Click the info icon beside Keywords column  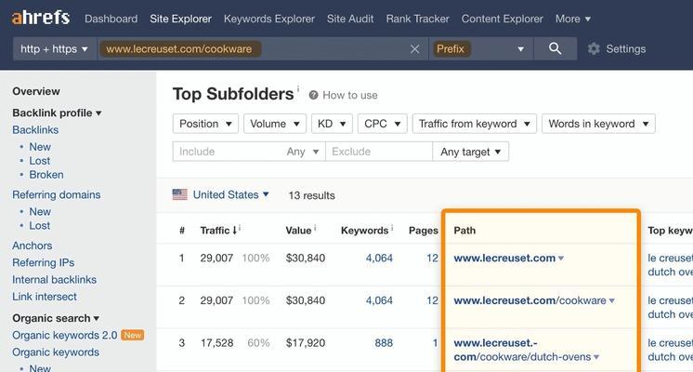(392, 227)
